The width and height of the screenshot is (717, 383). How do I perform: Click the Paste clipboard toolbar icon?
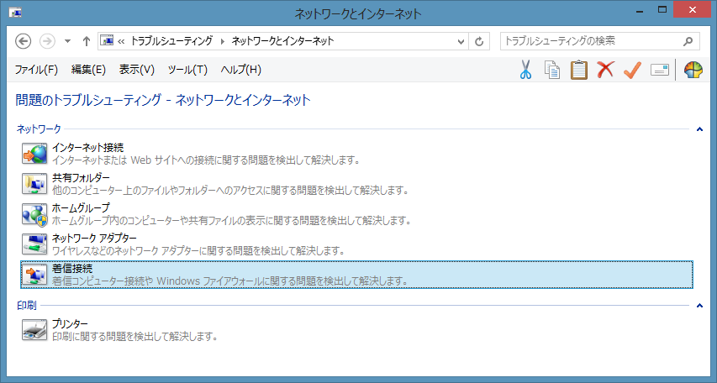coord(578,70)
